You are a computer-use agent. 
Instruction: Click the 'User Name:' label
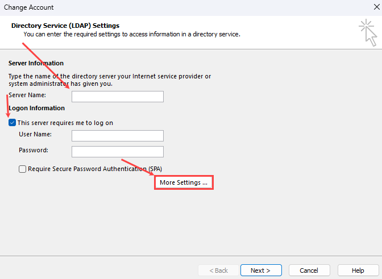click(x=35, y=134)
